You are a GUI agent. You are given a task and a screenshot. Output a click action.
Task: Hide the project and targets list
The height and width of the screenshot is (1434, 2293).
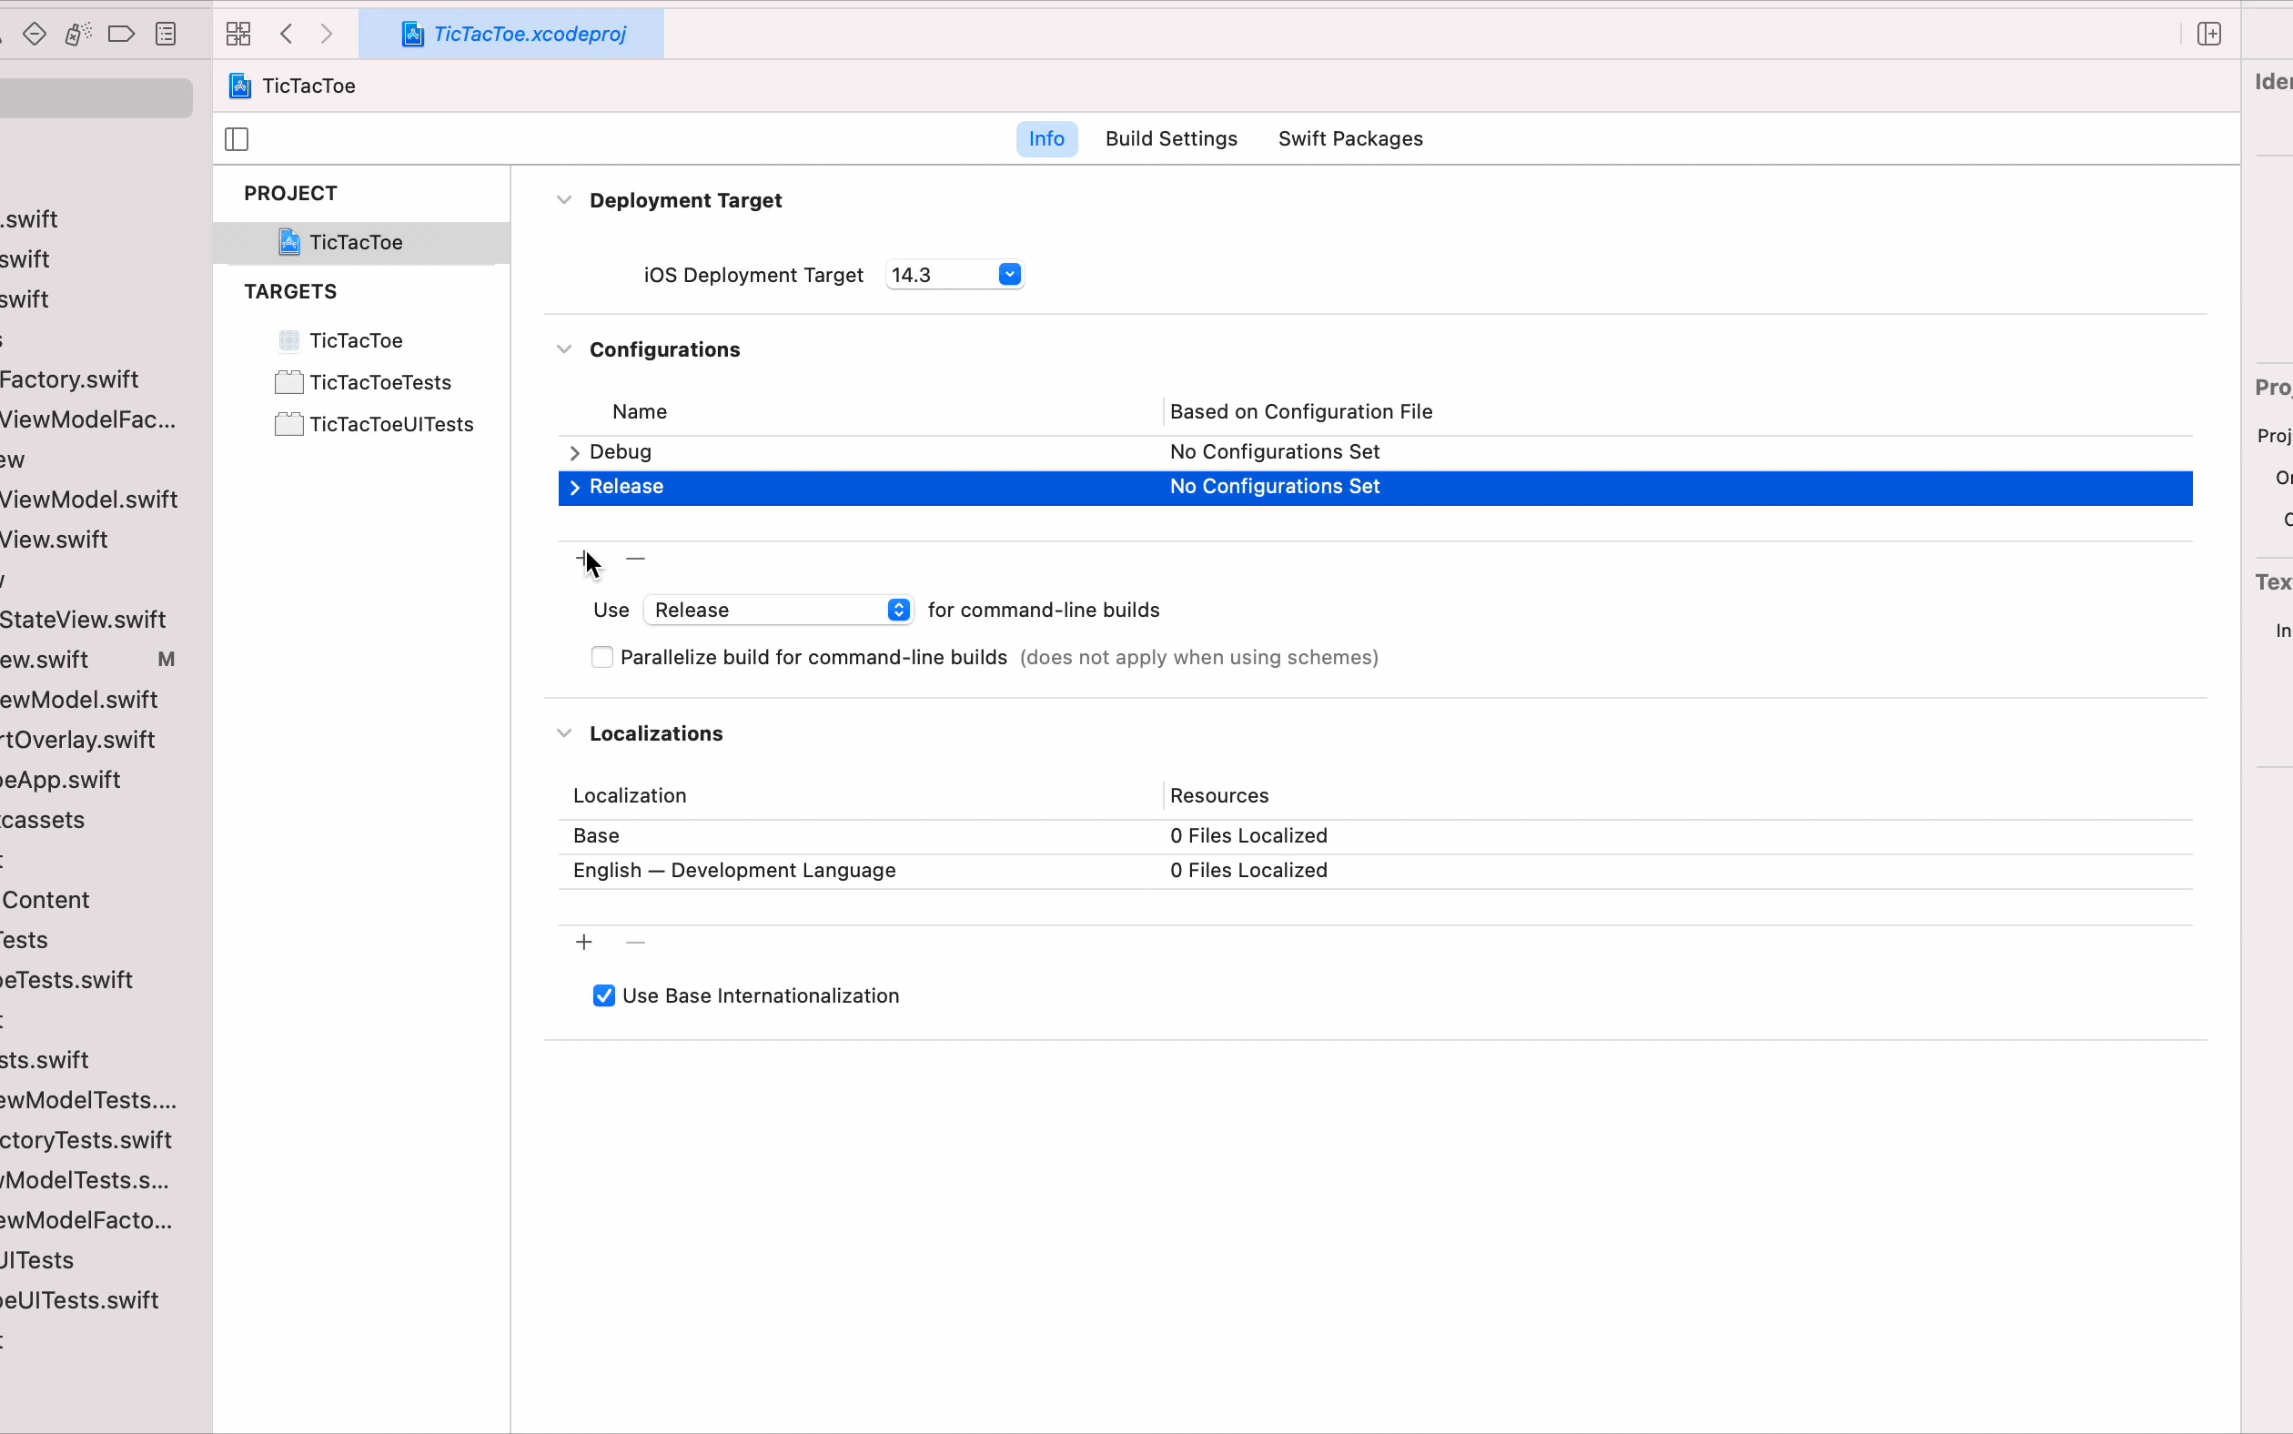click(237, 139)
